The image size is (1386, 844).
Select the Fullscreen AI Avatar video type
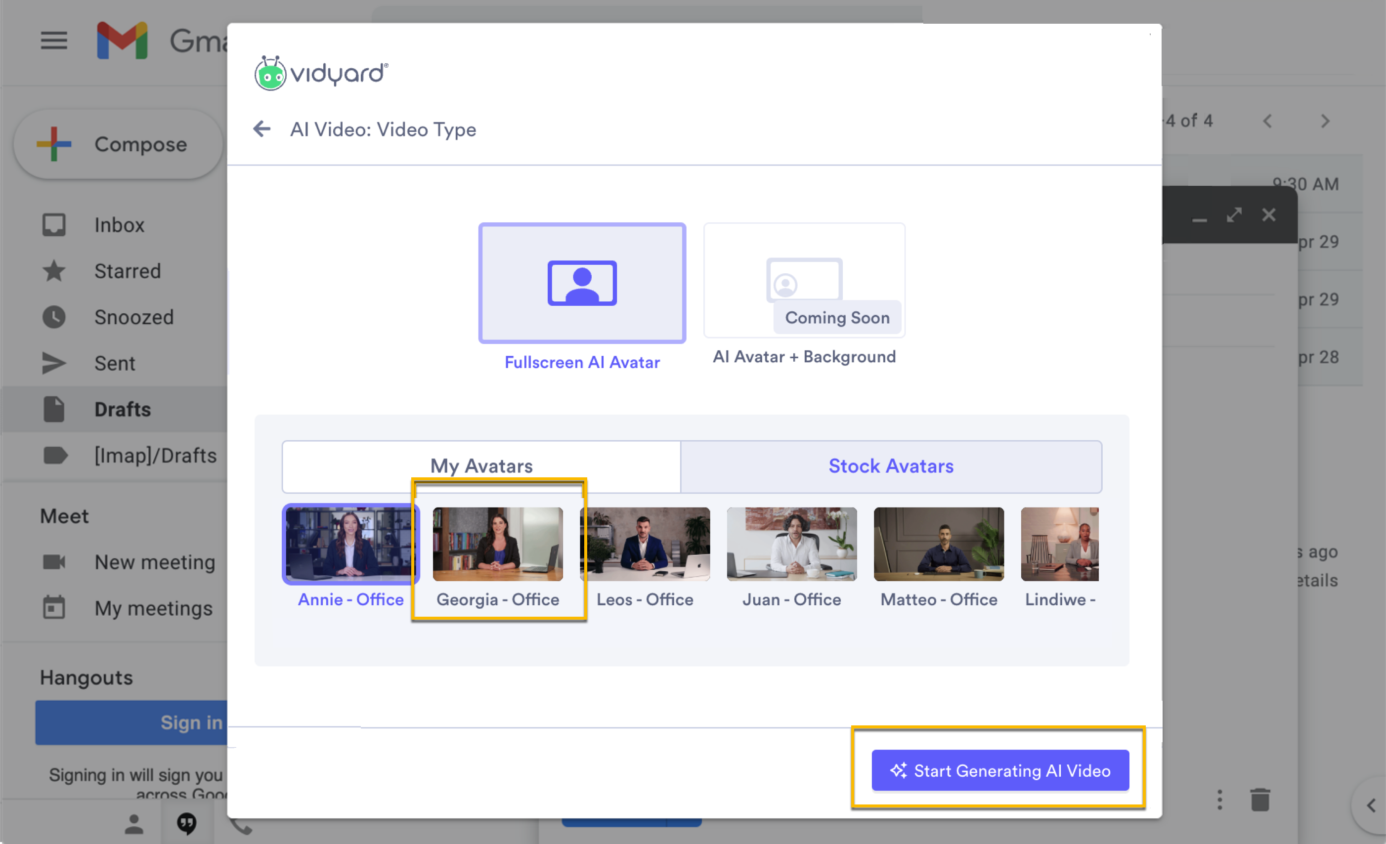tap(582, 283)
